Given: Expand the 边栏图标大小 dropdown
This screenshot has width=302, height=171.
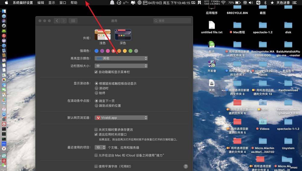Looking at the screenshot, I should (x=121, y=66).
